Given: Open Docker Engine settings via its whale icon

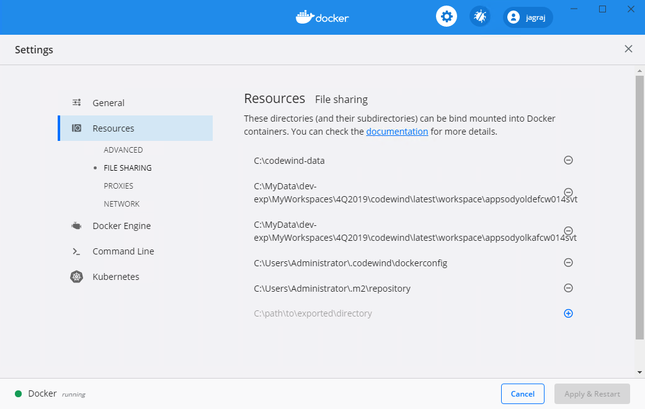Looking at the screenshot, I should point(76,225).
